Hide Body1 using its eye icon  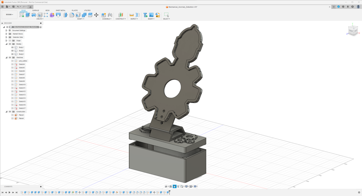click(12, 47)
